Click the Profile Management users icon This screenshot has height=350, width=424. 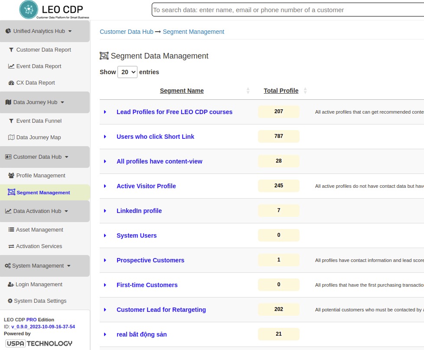point(11,176)
